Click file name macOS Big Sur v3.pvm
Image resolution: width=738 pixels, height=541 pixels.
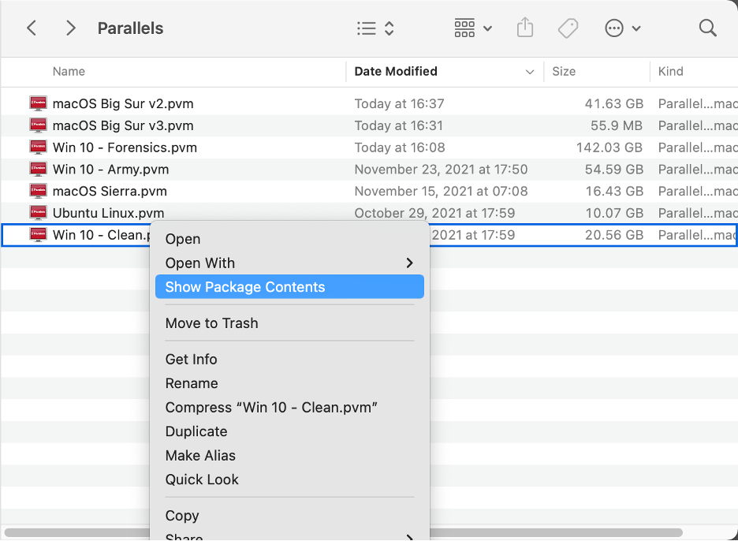tap(123, 125)
